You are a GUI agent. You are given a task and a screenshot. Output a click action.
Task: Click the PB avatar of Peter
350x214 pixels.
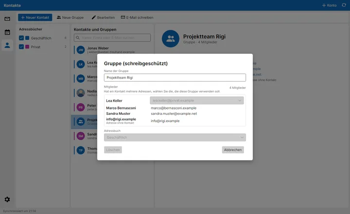pos(81,107)
